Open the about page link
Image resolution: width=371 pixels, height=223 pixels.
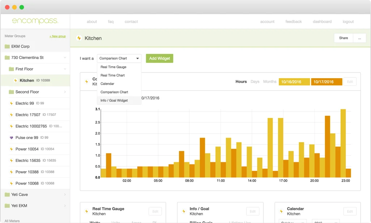click(92, 22)
